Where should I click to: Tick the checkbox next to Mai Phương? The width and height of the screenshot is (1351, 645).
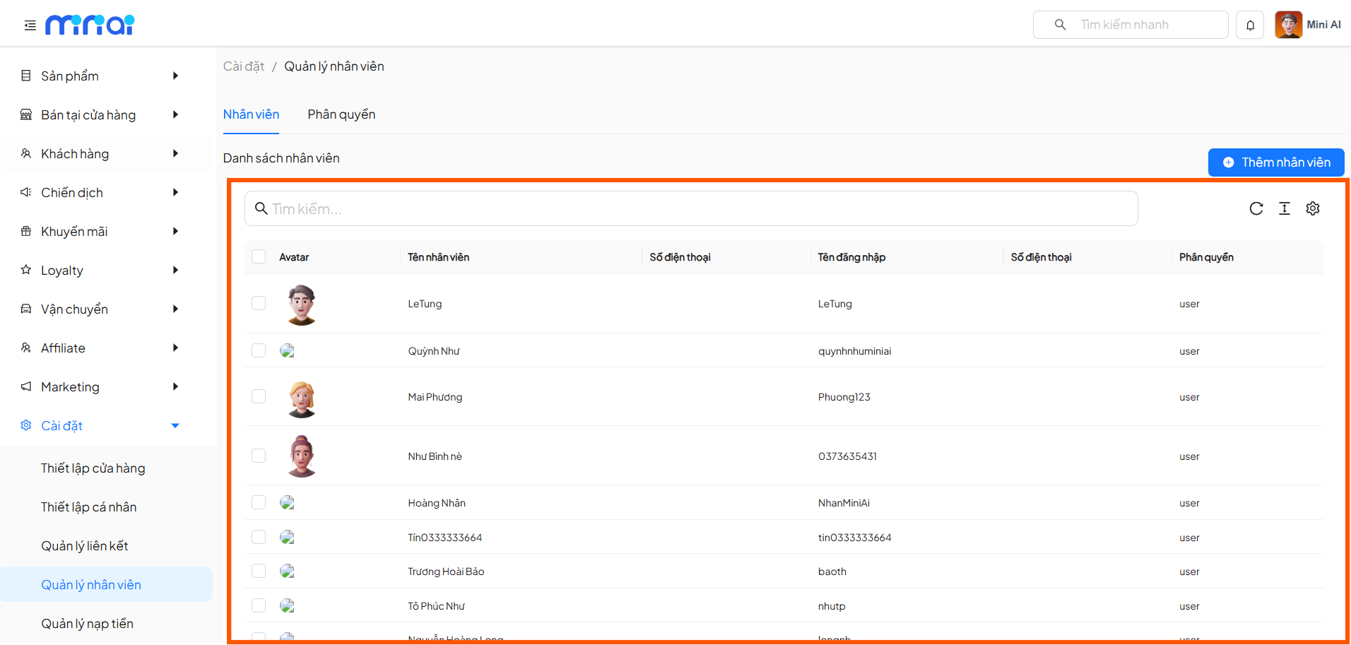coord(259,396)
